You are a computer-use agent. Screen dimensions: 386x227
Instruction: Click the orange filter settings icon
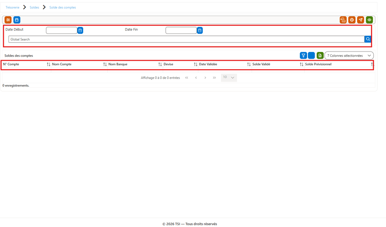8,20
